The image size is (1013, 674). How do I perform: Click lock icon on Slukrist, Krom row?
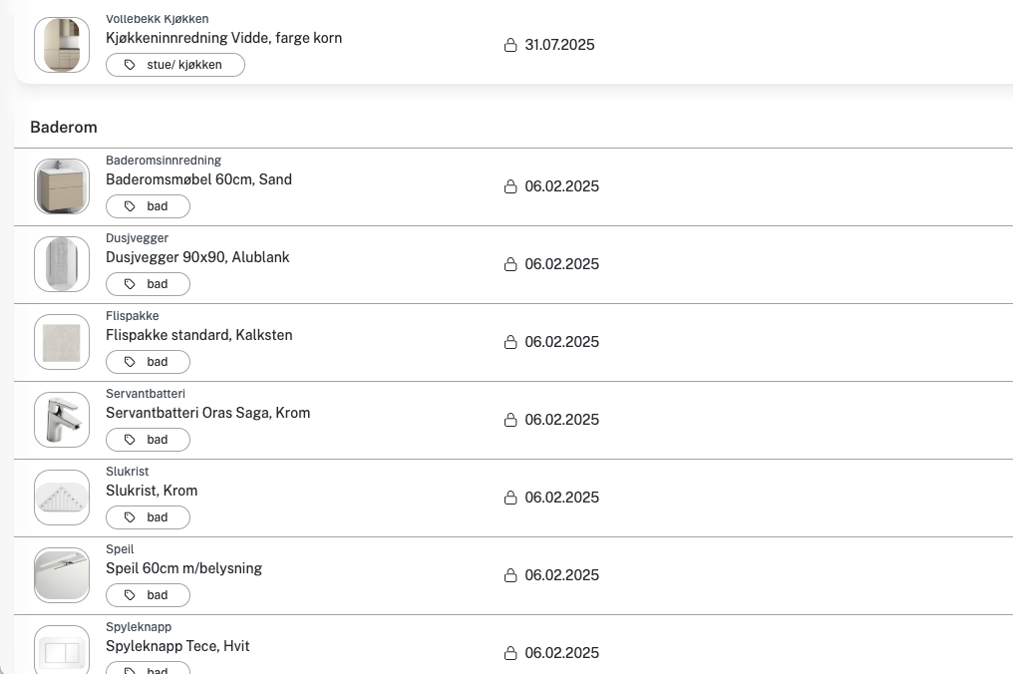510,498
